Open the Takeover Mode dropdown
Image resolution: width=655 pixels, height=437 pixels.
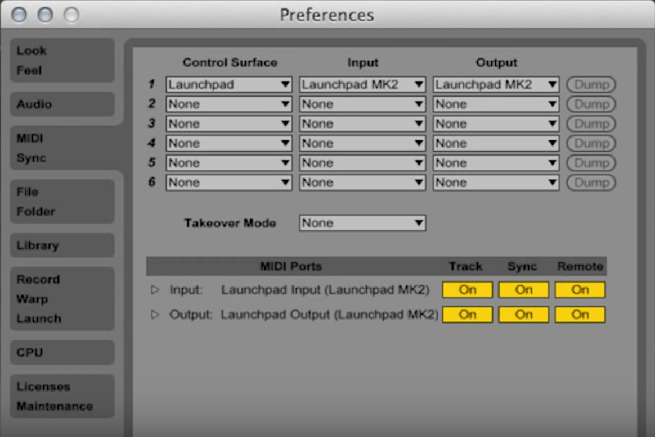tap(362, 223)
